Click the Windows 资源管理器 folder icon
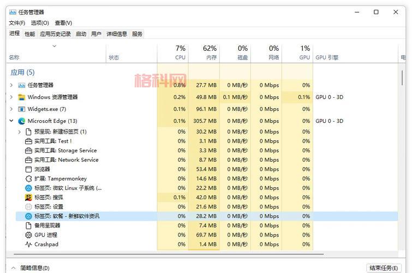The height and width of the screenshot is (273, 412). click(x=21, y=97)
